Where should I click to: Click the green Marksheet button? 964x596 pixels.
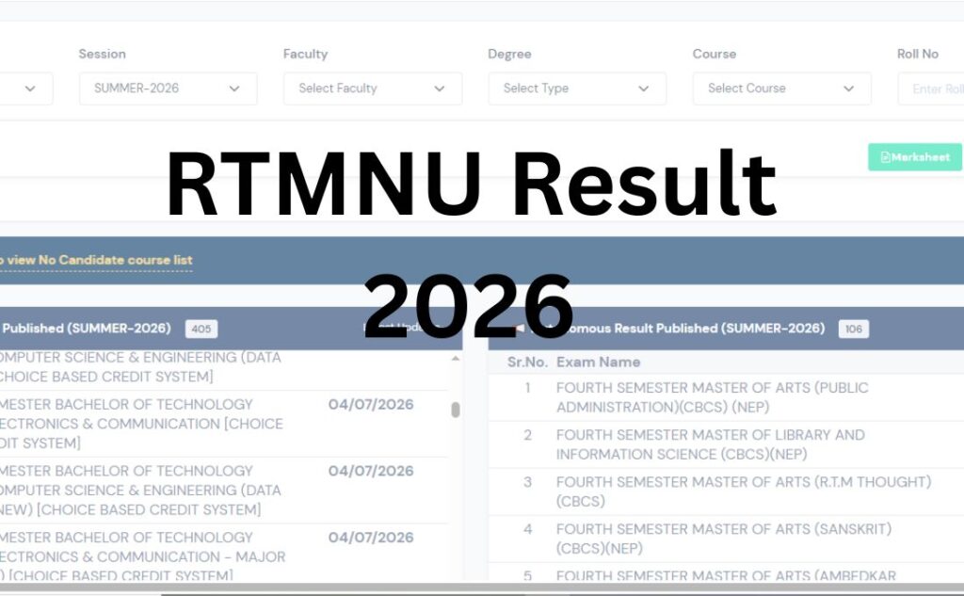coord(915,157)
